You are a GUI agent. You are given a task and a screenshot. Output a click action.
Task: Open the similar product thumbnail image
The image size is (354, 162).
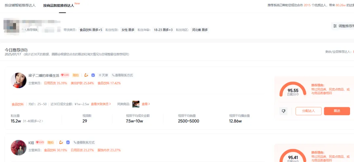click(x=136, y=104)
